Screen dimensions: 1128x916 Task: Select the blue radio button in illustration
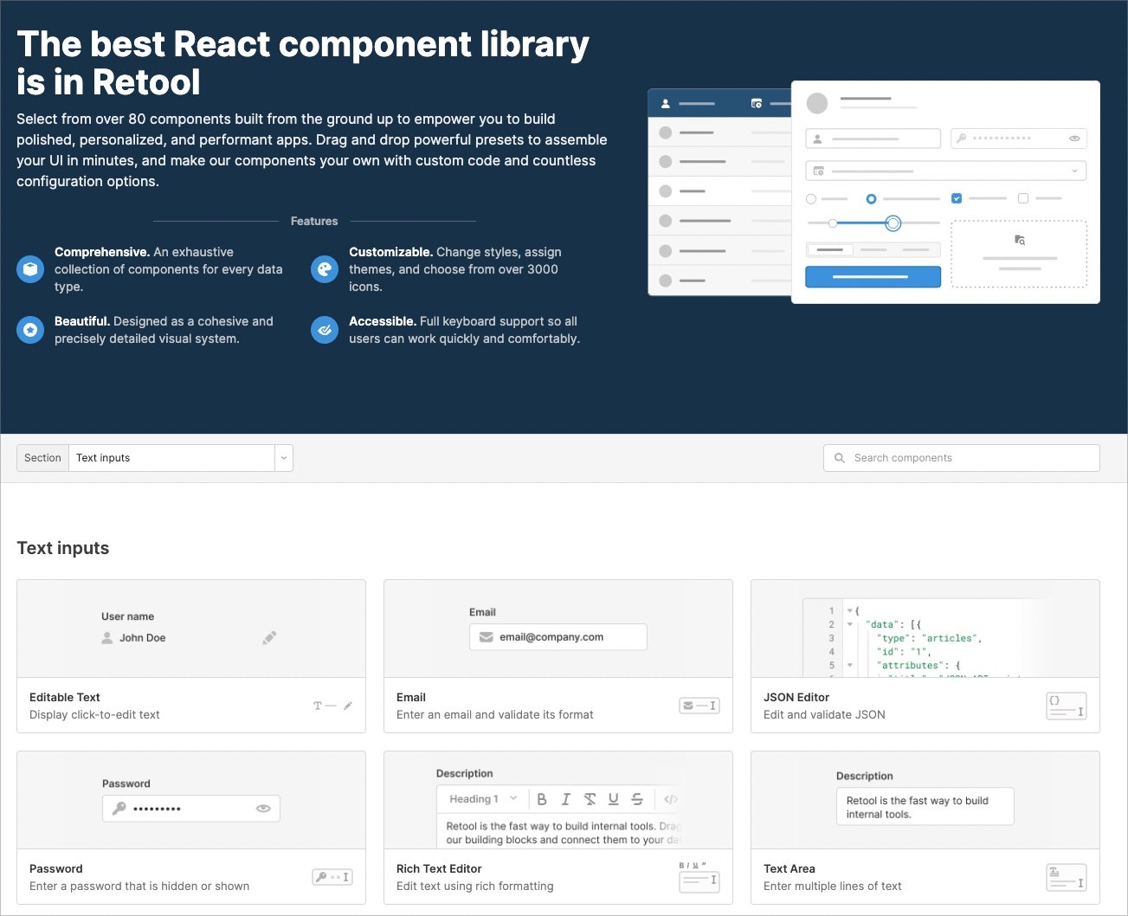click(x=871, y=199)
